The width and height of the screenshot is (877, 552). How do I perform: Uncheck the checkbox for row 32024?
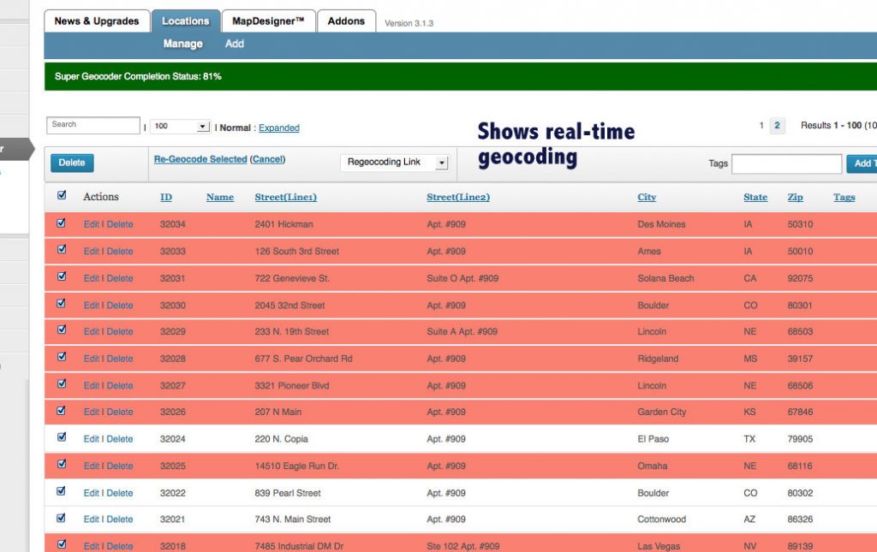point(62,437)
